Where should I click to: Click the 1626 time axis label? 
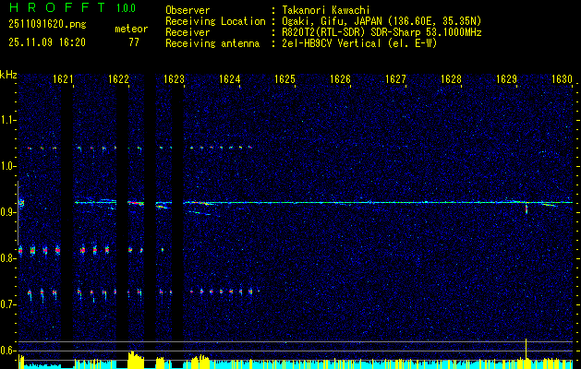click(340, 78)
